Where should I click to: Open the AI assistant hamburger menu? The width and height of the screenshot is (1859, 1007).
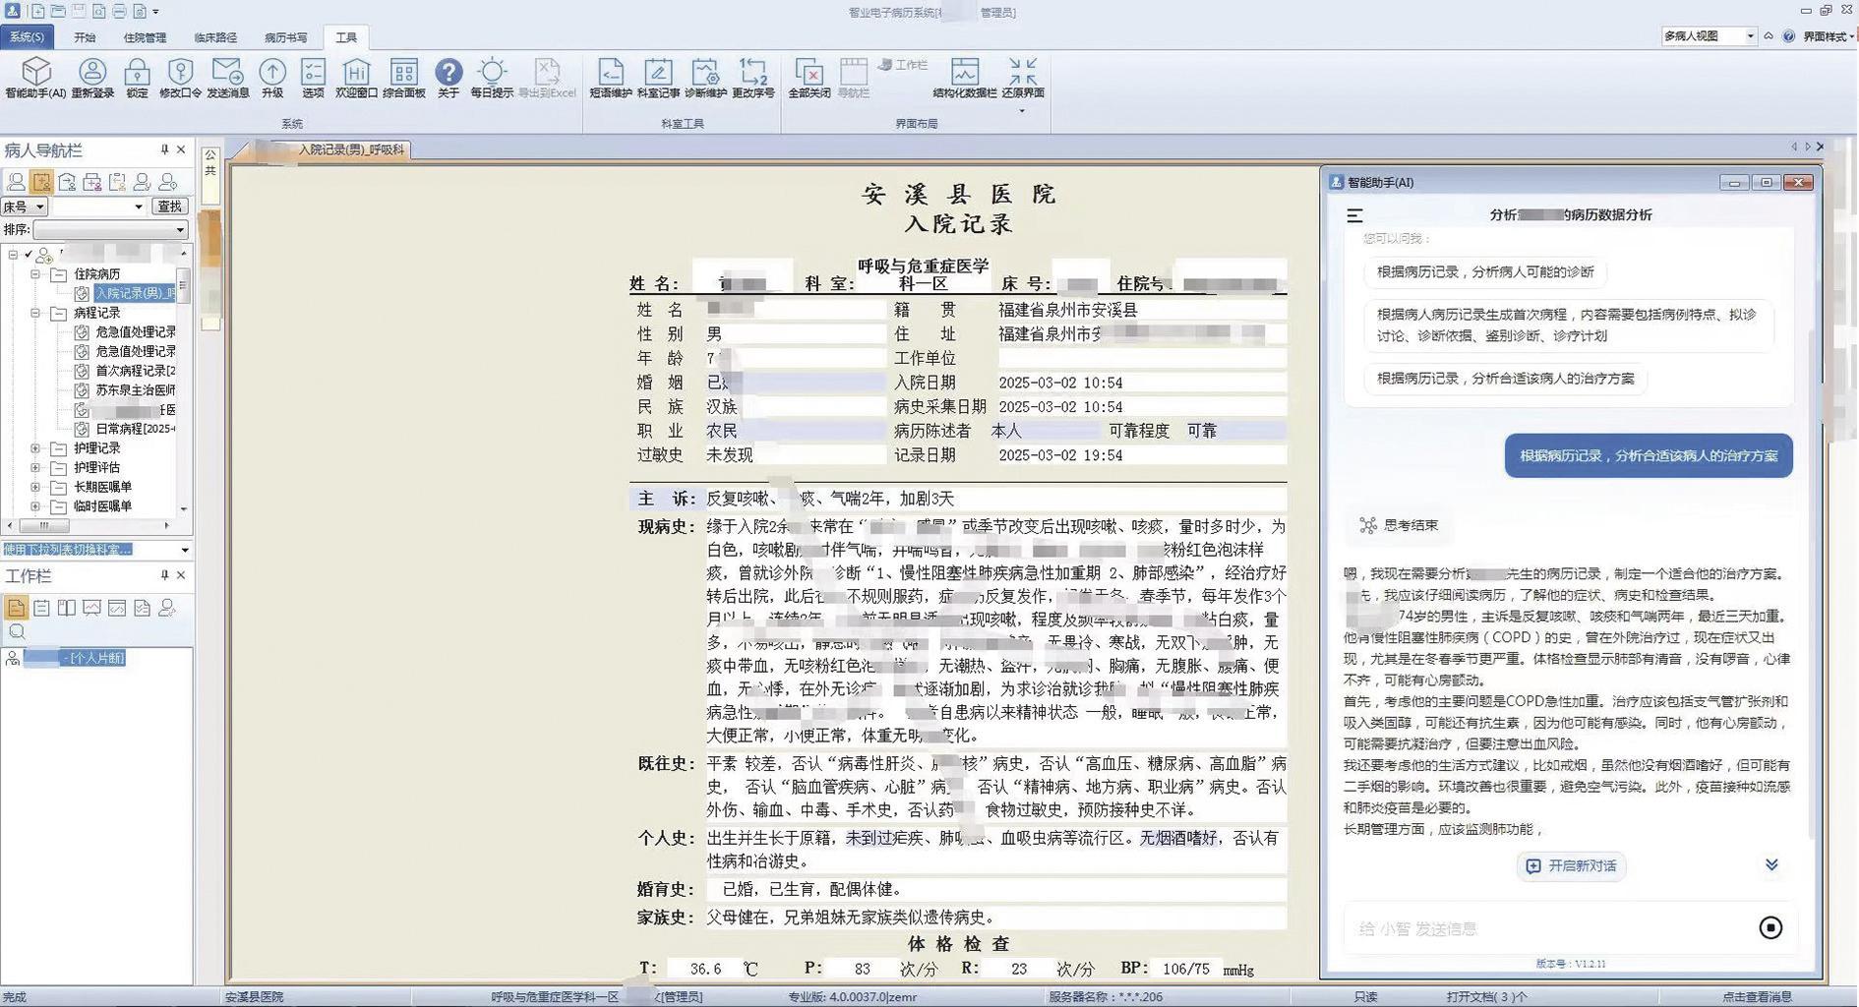click(x=1354, y=215)
